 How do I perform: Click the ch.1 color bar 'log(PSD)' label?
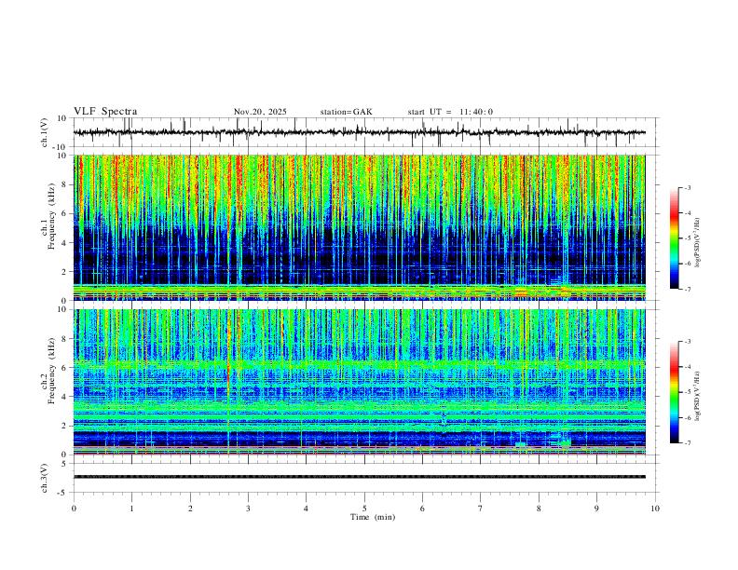[698, 243]
